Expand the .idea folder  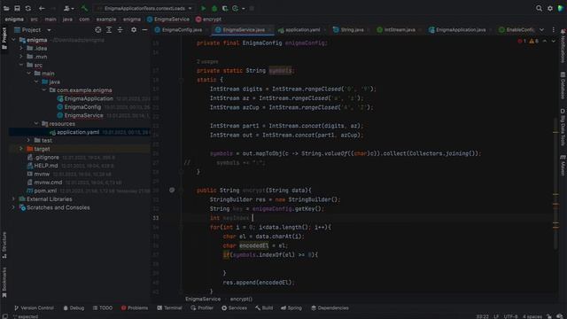pyautogui.click(x=21, y=48)
